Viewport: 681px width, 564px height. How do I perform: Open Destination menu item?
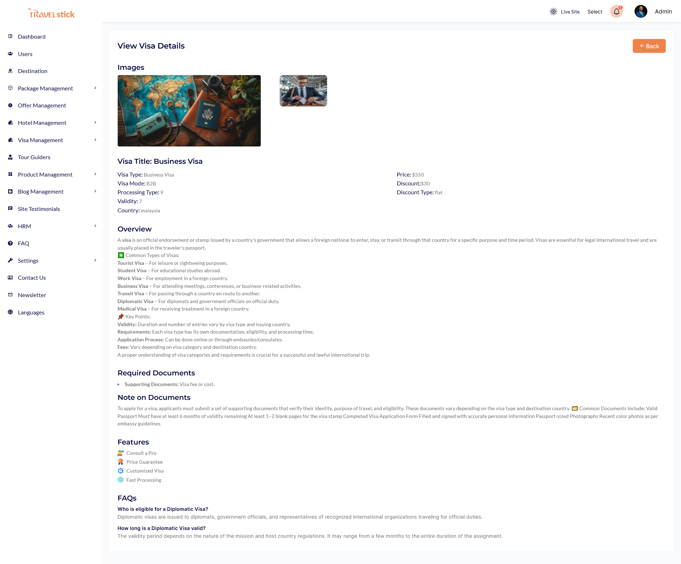33,71
